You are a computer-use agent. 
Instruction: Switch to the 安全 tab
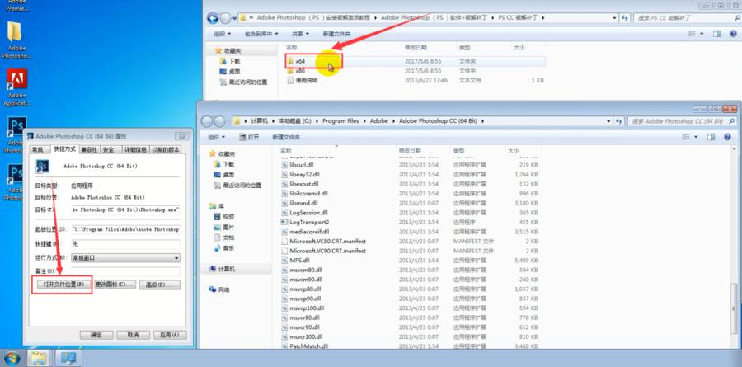(111, 149)
